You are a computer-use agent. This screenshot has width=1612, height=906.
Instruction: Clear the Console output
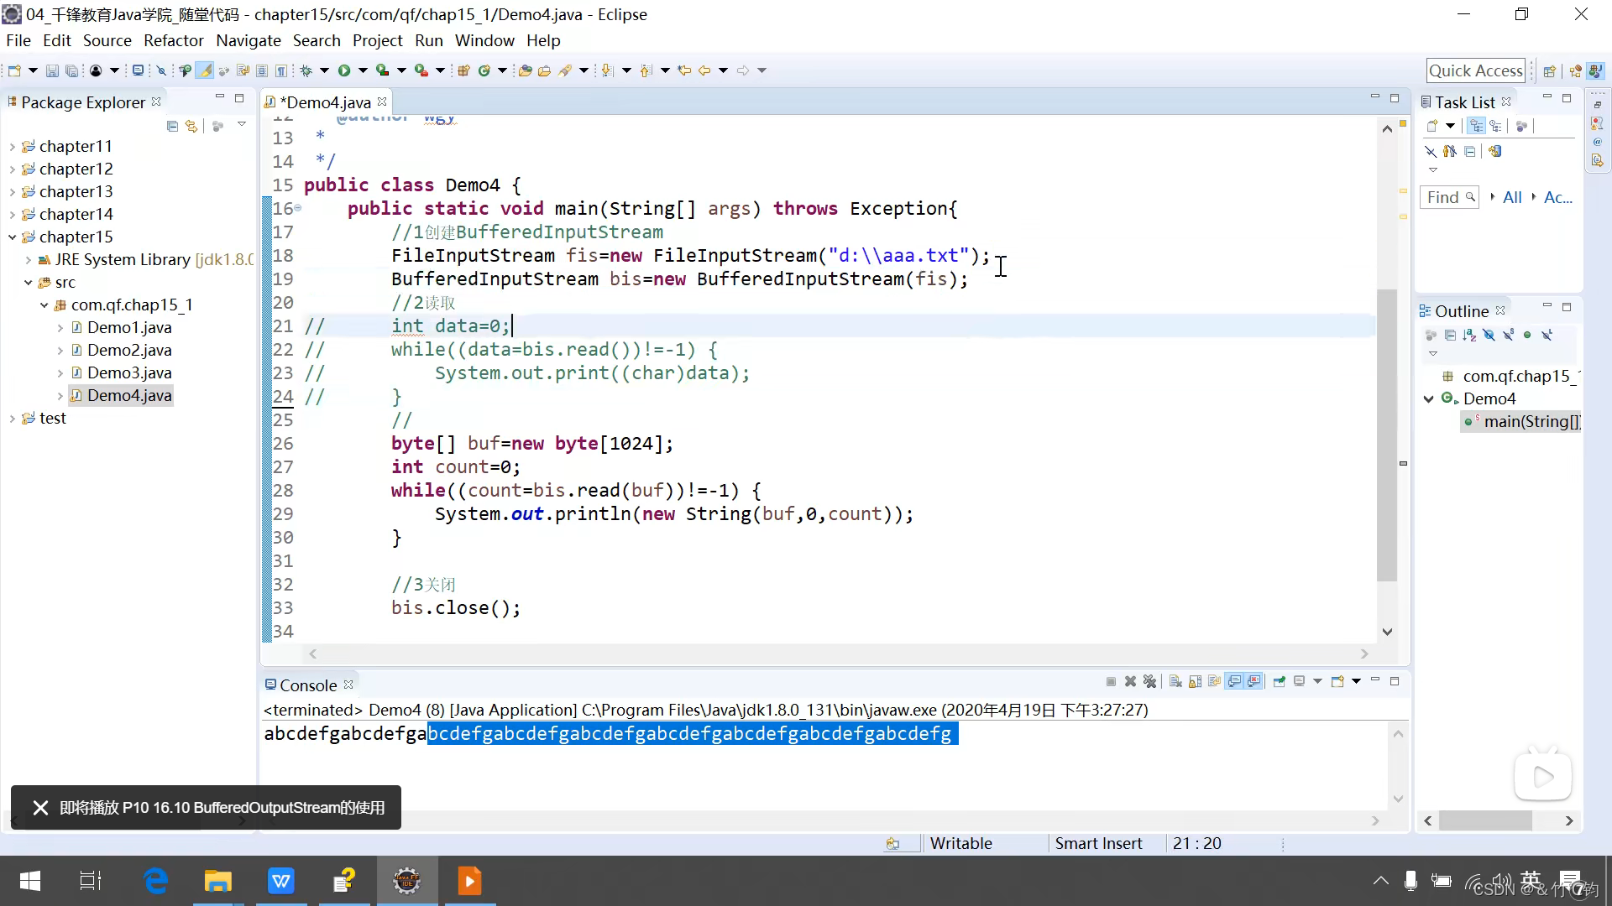click(1175, 681)
